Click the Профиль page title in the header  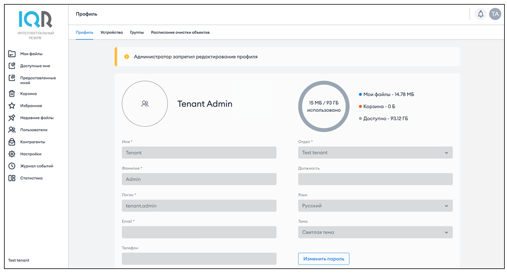click(x=87, y=14)
